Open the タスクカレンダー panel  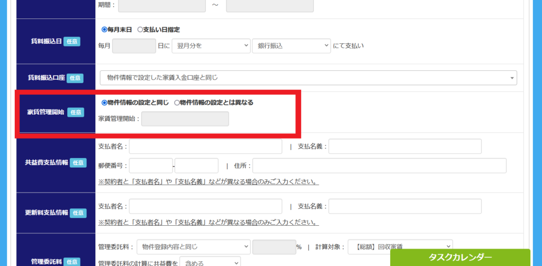(460, 258)
